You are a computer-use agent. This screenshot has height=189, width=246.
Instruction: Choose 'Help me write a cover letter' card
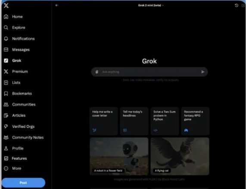click(103, 121)
